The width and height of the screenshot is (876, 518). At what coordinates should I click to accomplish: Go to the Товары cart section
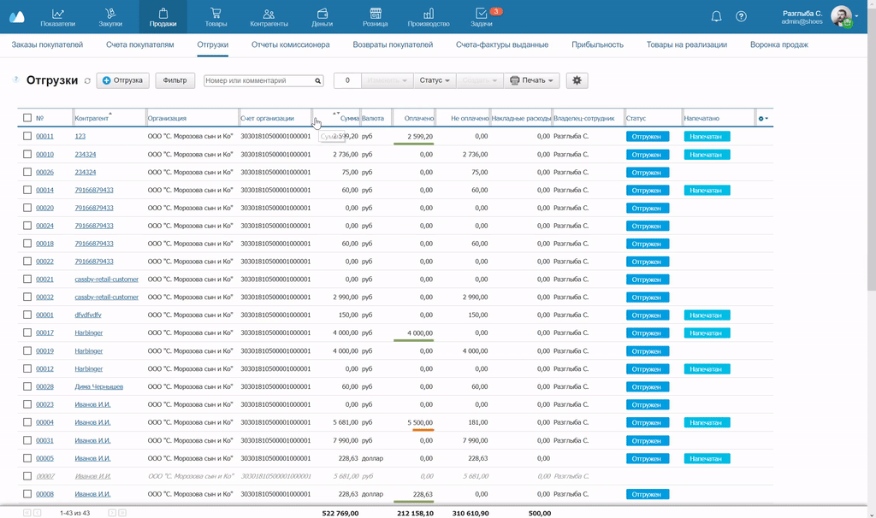(216, 17)
